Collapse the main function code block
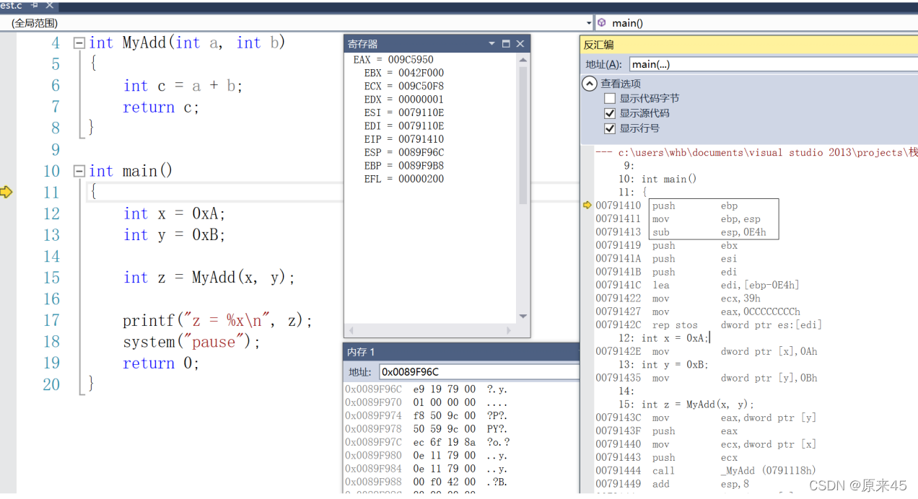Image resolution: width=918 pixels, height=499 pixels. coord(79,172)
